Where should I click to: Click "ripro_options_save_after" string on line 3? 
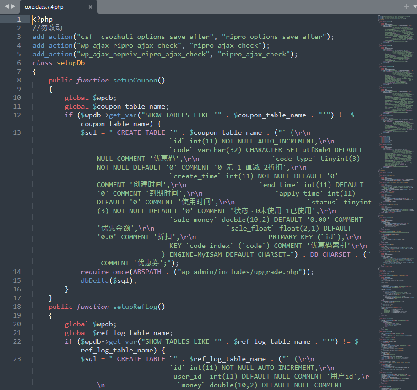pyautogui.click(x=274, y=37)
